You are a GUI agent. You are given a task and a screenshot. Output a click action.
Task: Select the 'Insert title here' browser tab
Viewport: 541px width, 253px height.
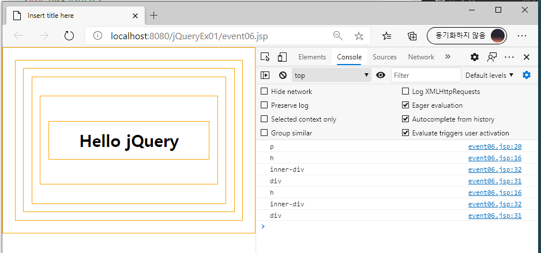tap(75, 16)
